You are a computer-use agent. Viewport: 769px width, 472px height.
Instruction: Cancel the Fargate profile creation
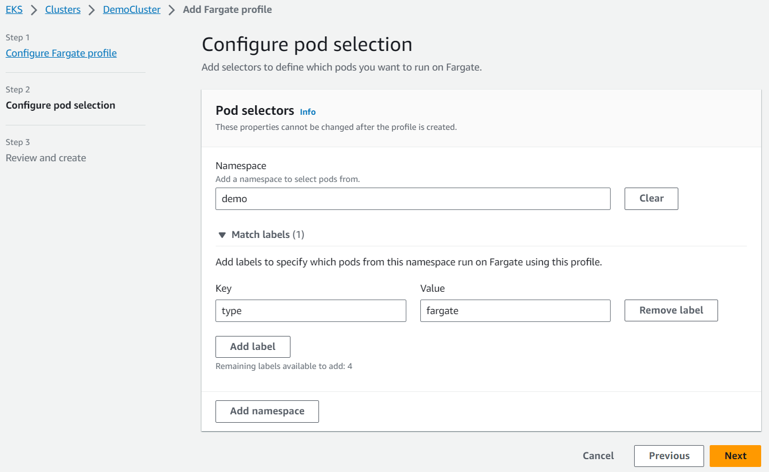tap(598, 456)
